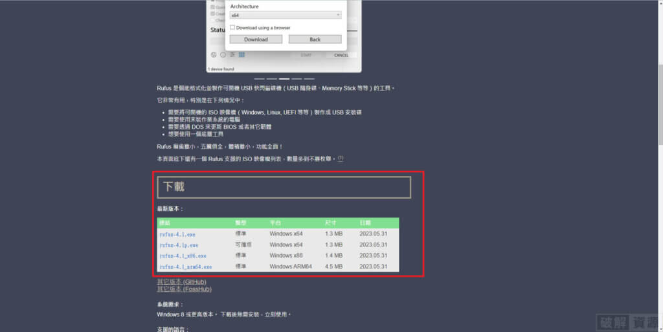
Task: Click the blue log grid icon
Action: [242, 54]
